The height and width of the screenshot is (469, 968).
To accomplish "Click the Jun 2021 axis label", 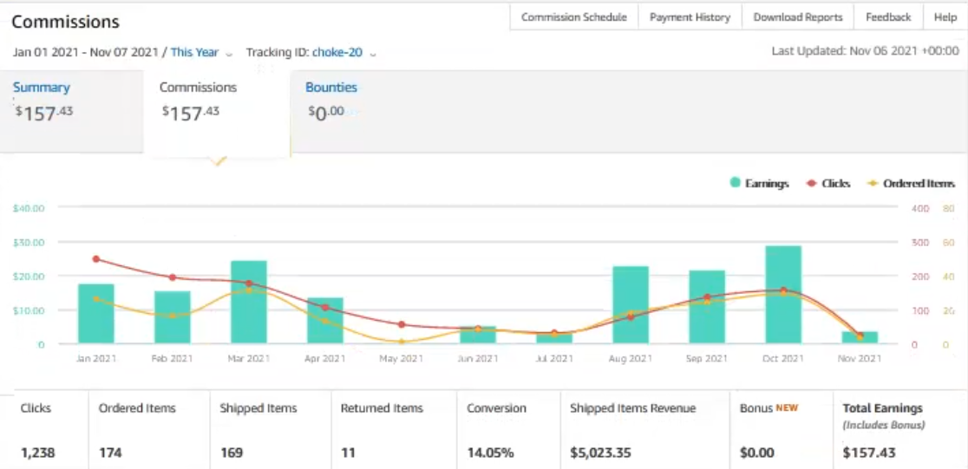I will coord(478,358).
